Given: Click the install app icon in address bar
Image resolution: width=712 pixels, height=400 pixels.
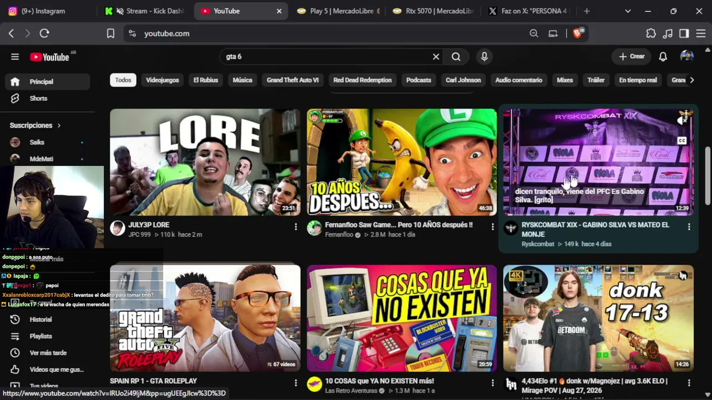Looking at the screenshot, I should pos(553,33).
